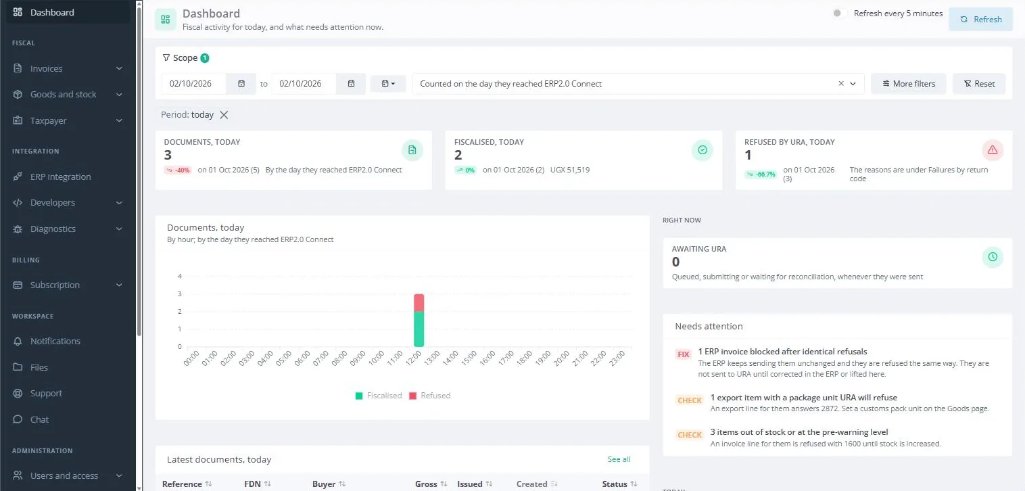Open More filters

(x=909, y=84)
